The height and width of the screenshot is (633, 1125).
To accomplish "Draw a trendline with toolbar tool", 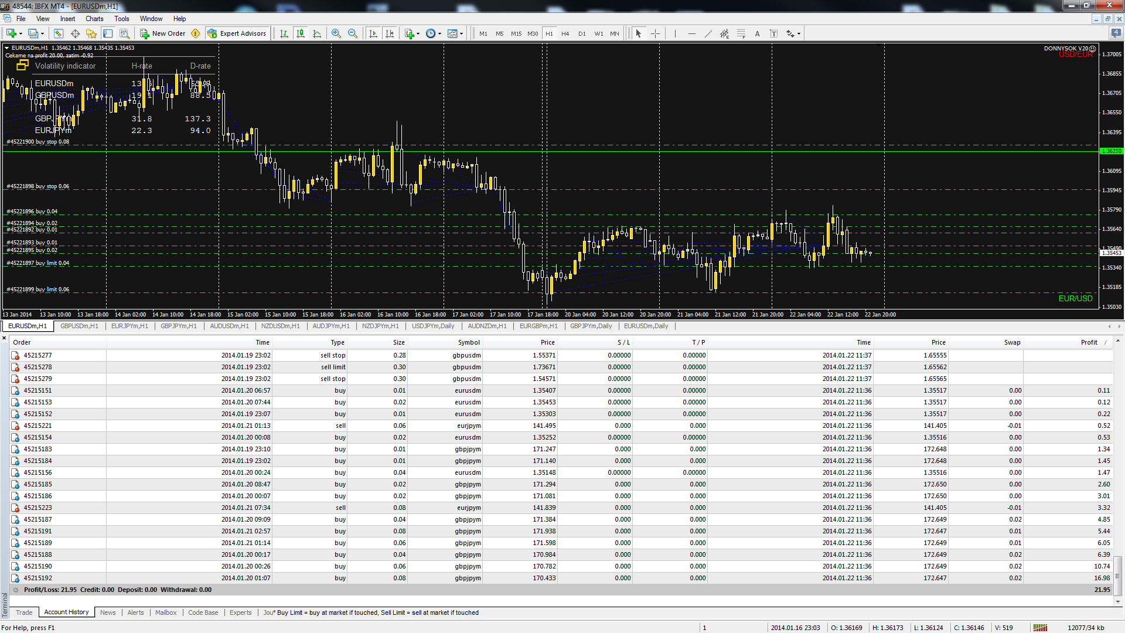I will tap(708, 33).
